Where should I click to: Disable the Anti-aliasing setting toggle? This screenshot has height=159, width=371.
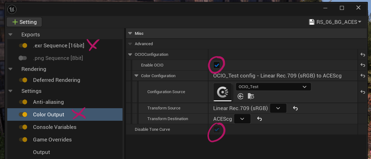click(23, 102)
